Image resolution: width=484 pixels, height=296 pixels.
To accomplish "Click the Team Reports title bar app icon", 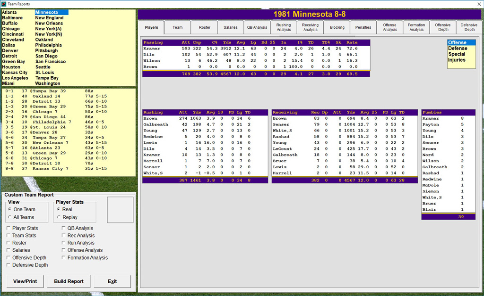I will tap(4, 4).
